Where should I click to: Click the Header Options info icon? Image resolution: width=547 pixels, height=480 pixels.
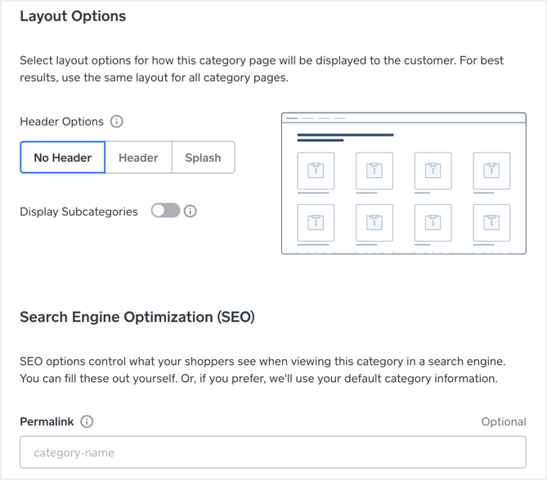[x=117, y=122]
